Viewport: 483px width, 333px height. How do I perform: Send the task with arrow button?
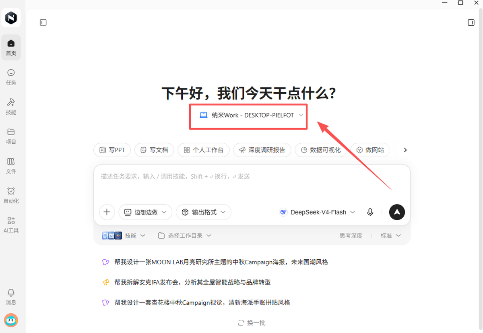(397, 212)
